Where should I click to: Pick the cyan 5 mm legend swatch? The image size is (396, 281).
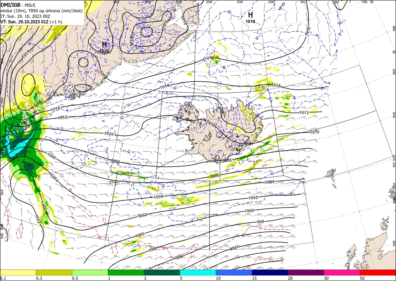click(198, 272)
